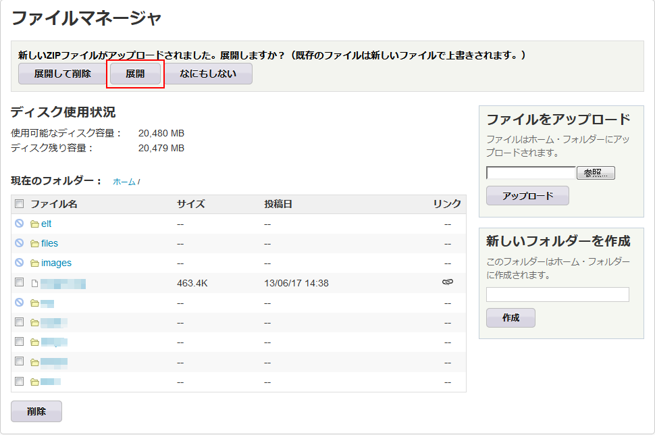Click the サイズ column header
This screenshot has height=435, width=655.
tap(191, 204)
